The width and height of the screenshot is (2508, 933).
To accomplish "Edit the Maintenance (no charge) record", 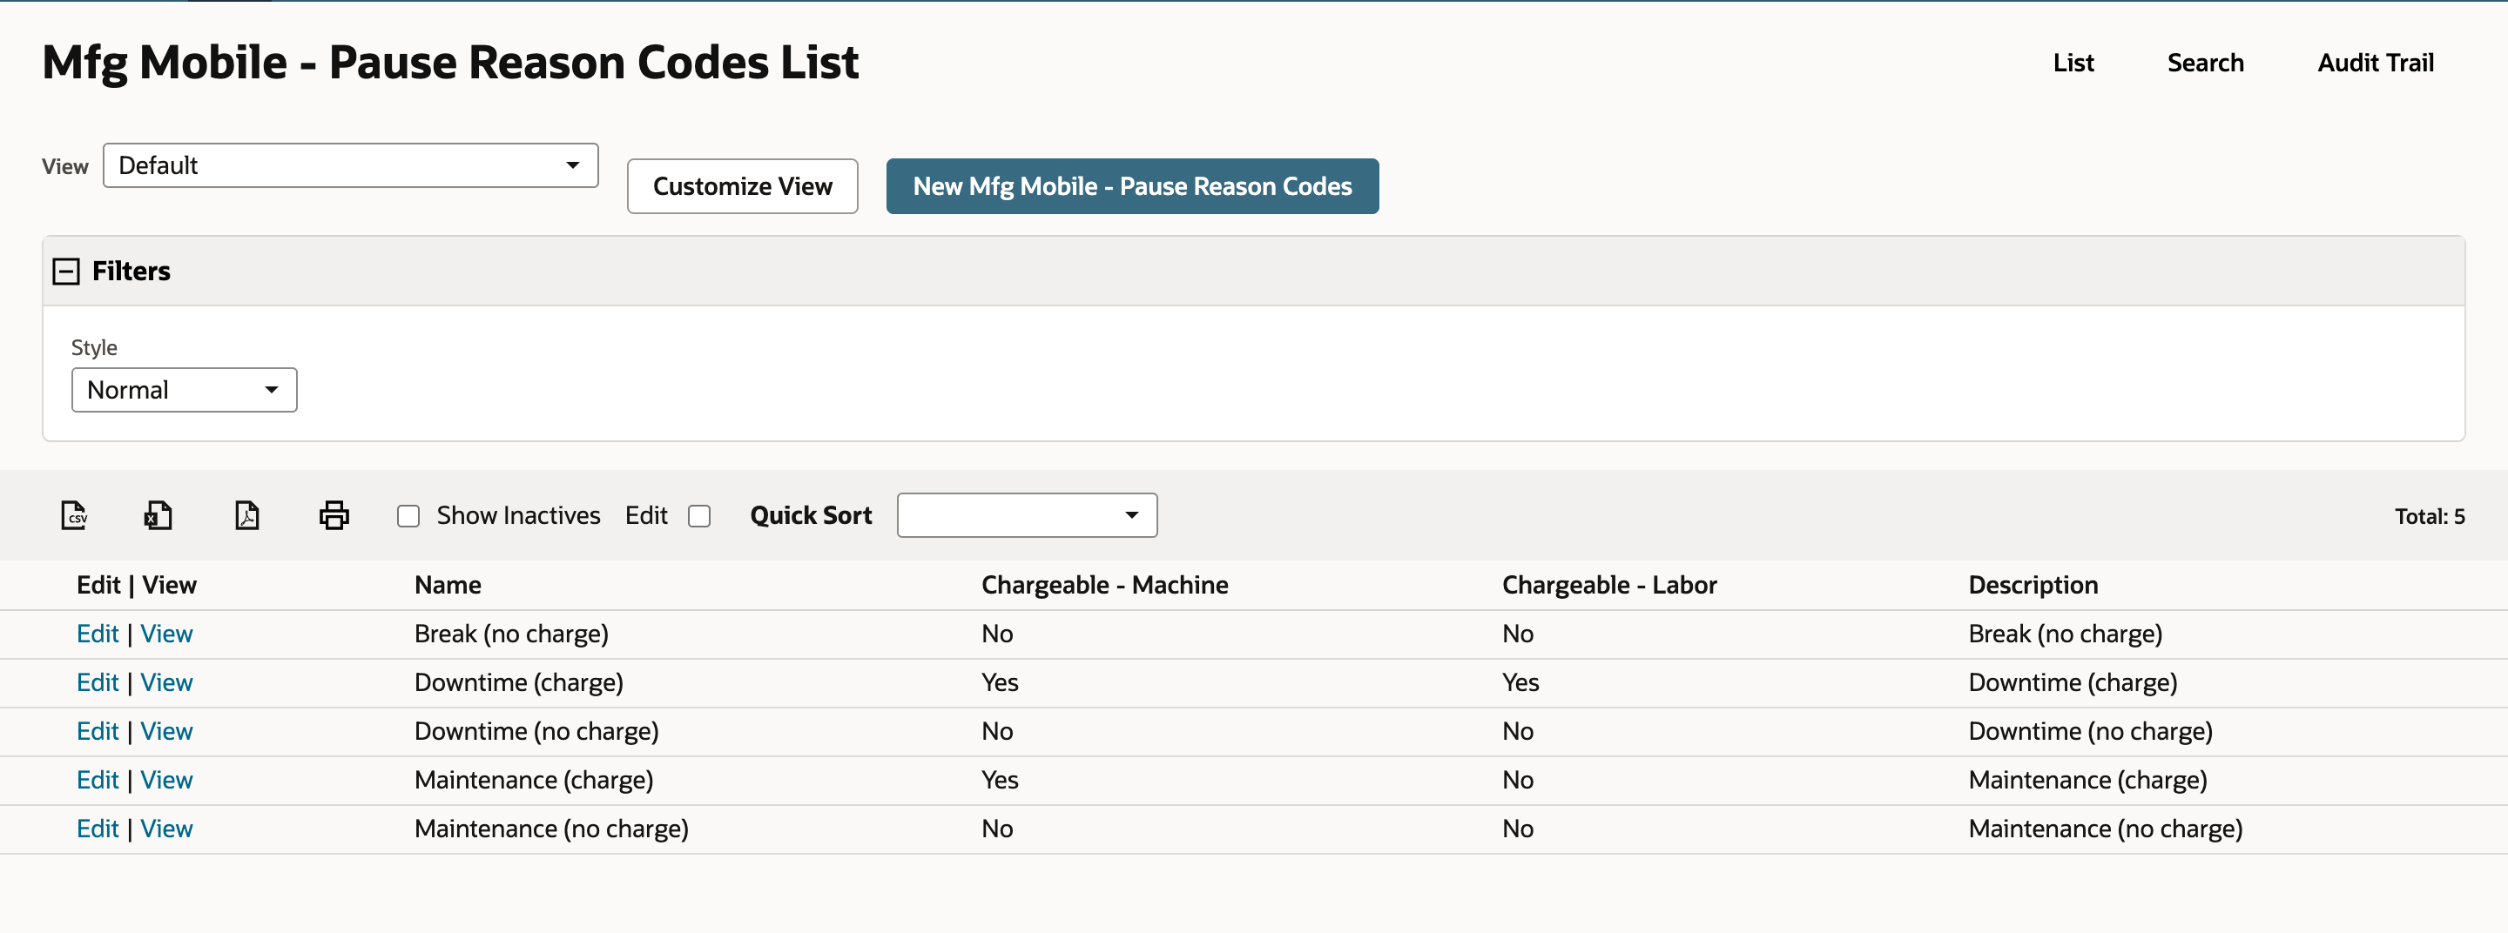I will coord(98,829).
